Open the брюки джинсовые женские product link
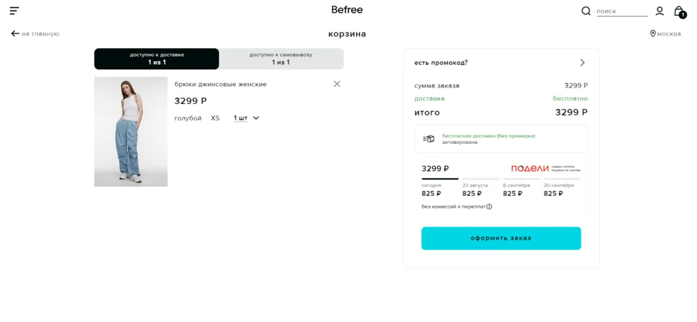Screen dimensions: 697x322 [x=221, y=84]
